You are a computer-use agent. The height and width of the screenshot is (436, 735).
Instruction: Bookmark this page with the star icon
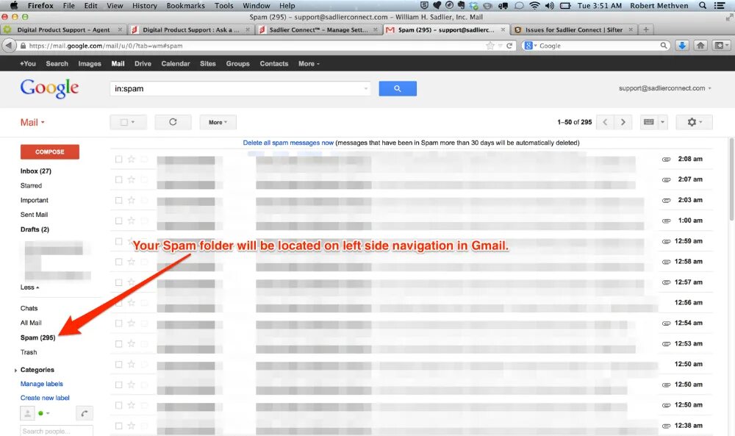pyautogui.click(x=490, y=46)
